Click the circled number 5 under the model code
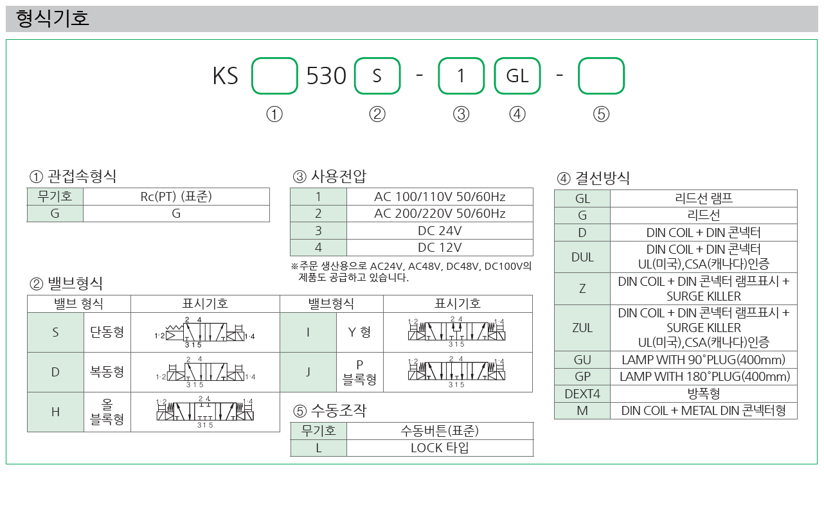The height and width of the screenshot is (519, 824). pyautogui.click(x=601, y=114)
